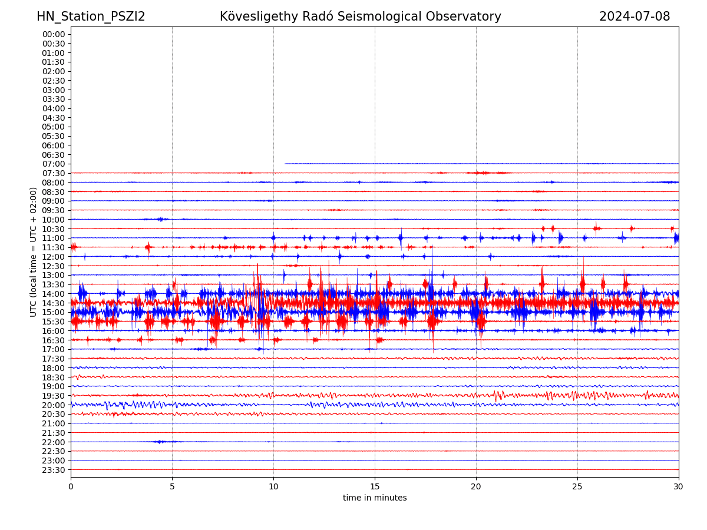
Task: Select the 23:30 time row label
Action: pos(53,470)
